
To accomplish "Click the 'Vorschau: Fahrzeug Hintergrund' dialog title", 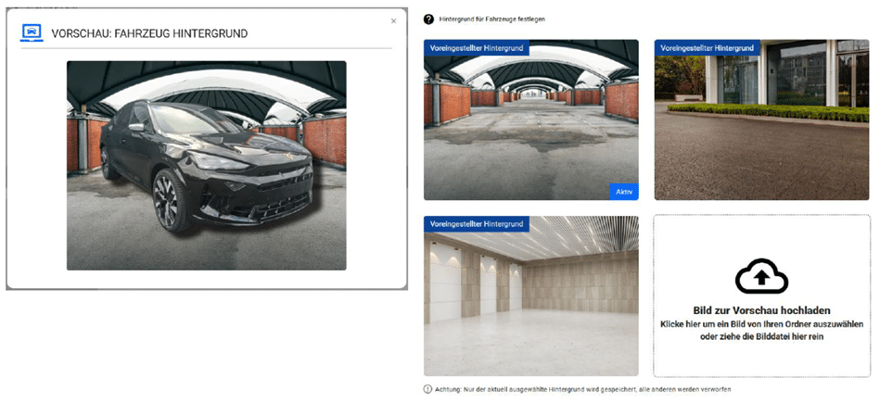I will click(x=148, y=34).
